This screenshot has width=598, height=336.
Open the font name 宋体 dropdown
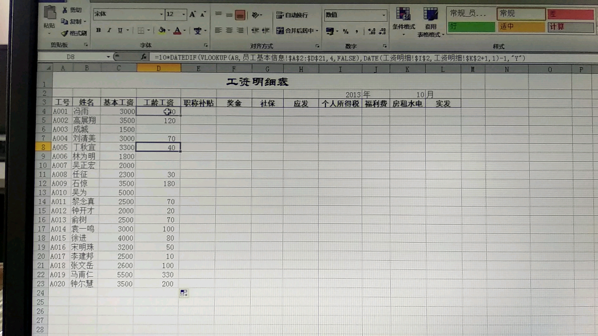[161, 14]
